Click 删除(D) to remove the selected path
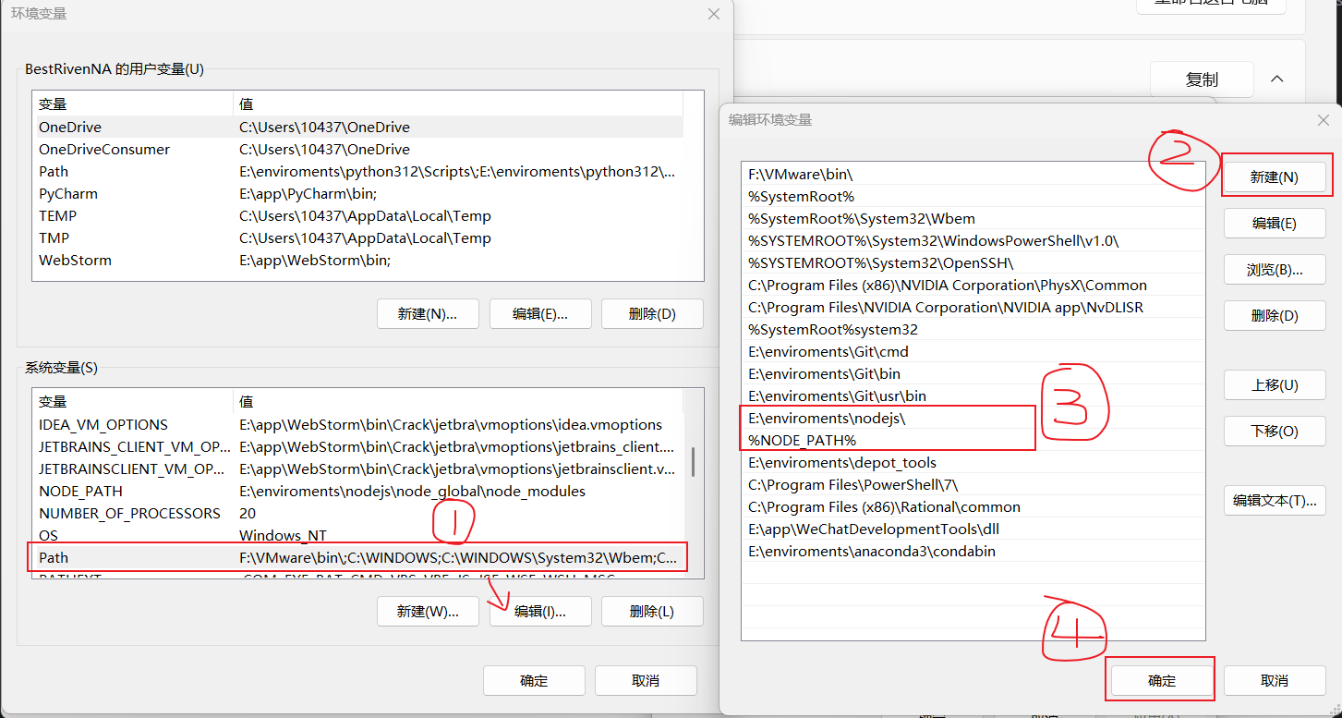 click(x=1275, y=315)
